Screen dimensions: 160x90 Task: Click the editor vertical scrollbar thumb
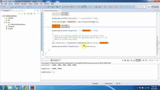coord(157,45)
